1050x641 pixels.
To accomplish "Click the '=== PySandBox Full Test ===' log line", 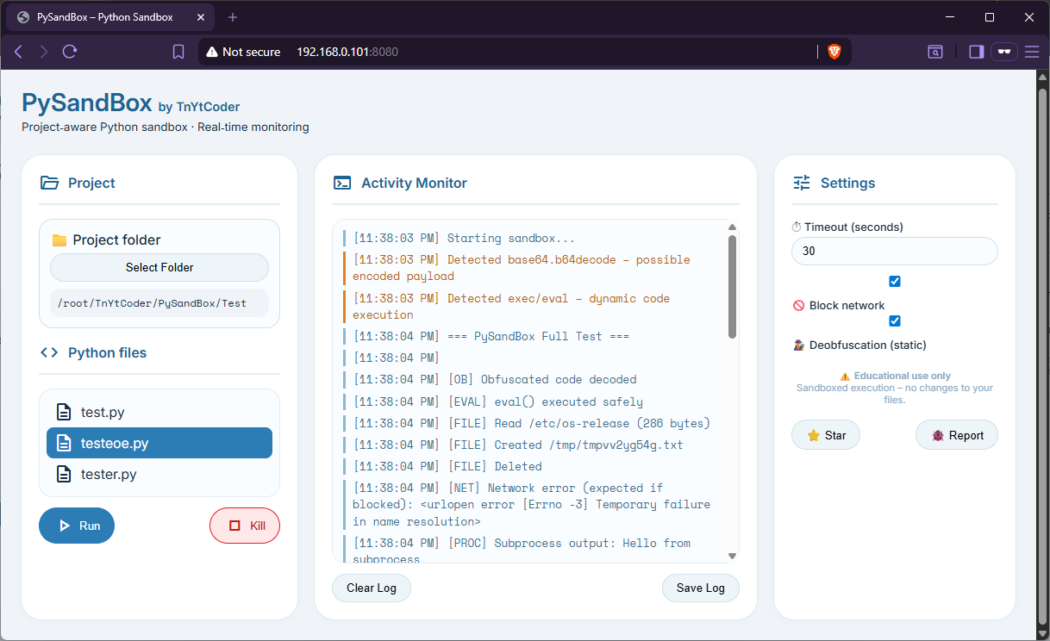I will [534, 336].
